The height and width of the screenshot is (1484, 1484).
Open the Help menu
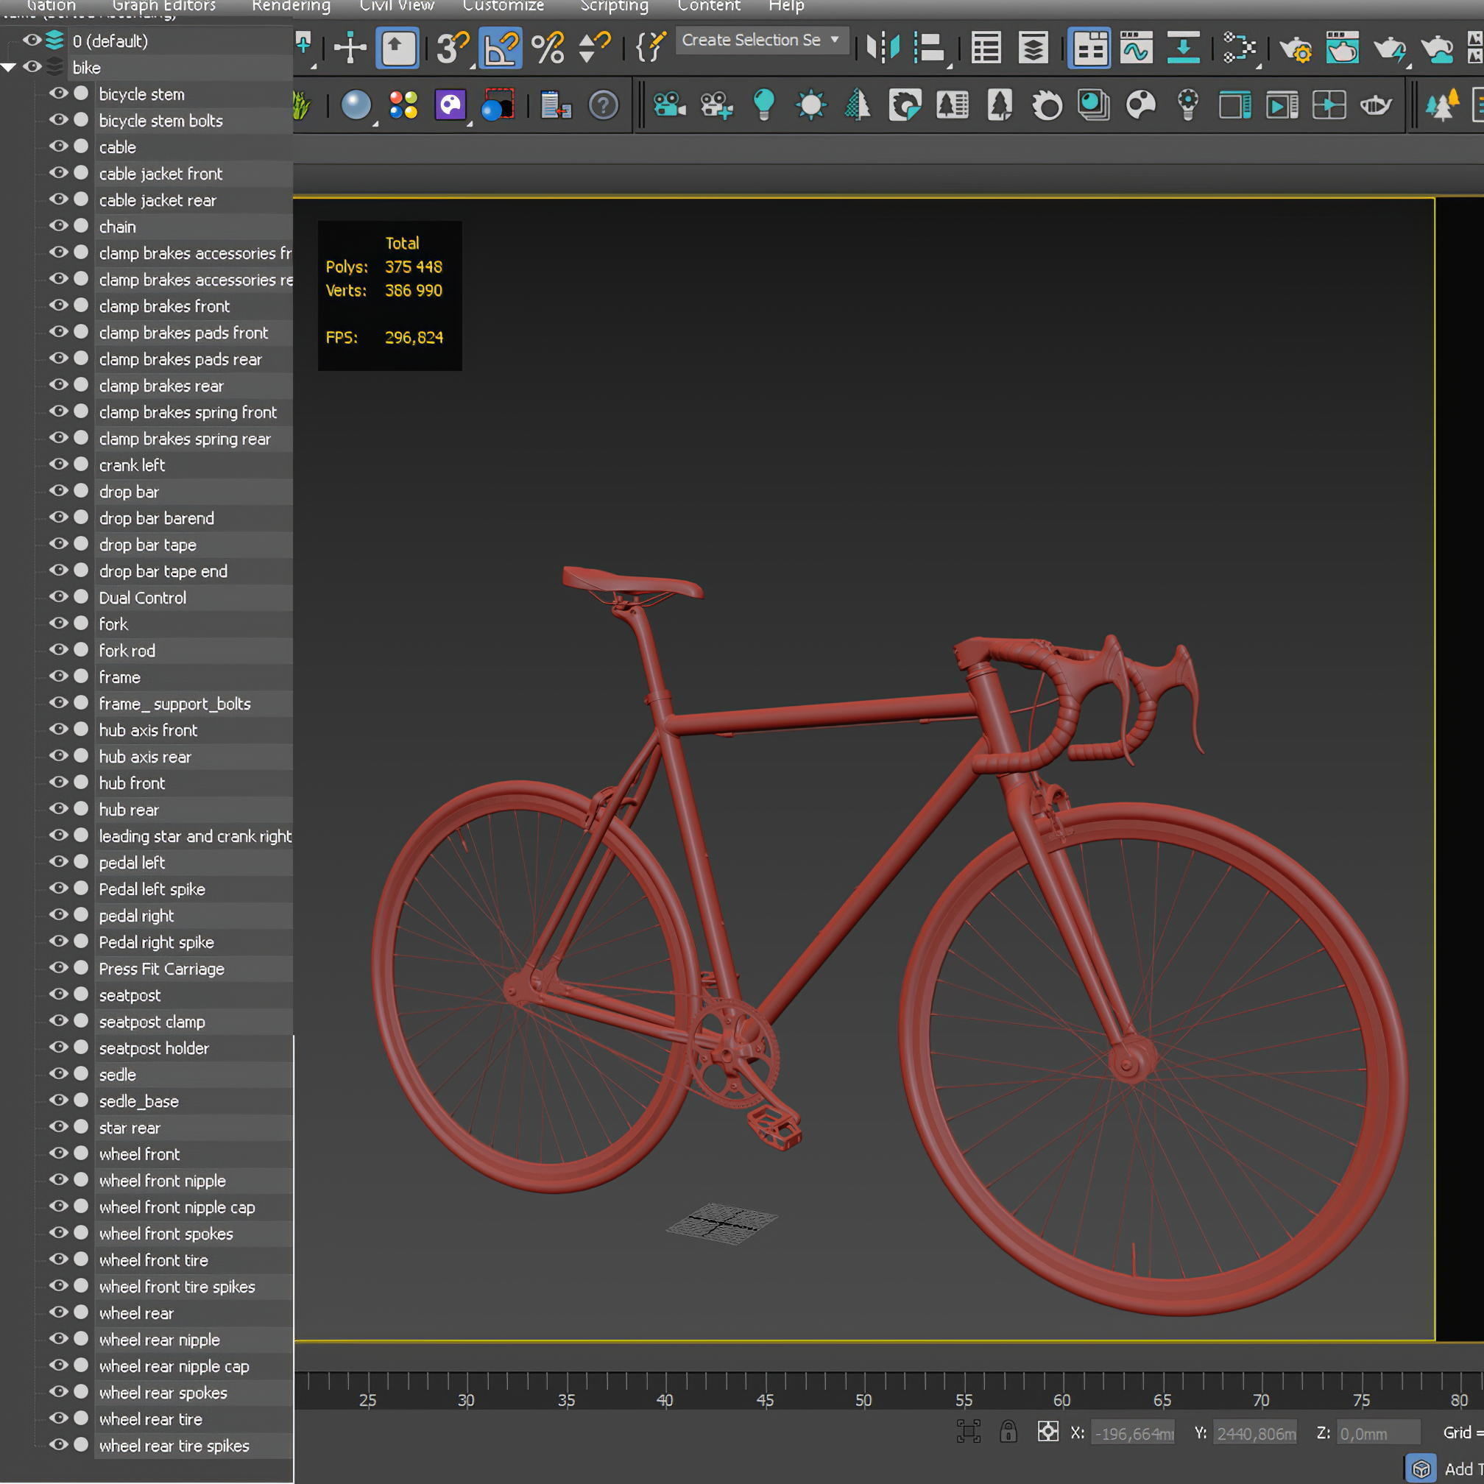[787, 6]
